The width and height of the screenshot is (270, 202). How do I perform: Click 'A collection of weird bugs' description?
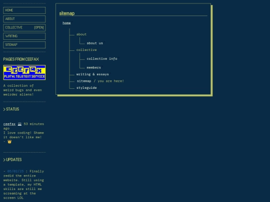point(22,90)
